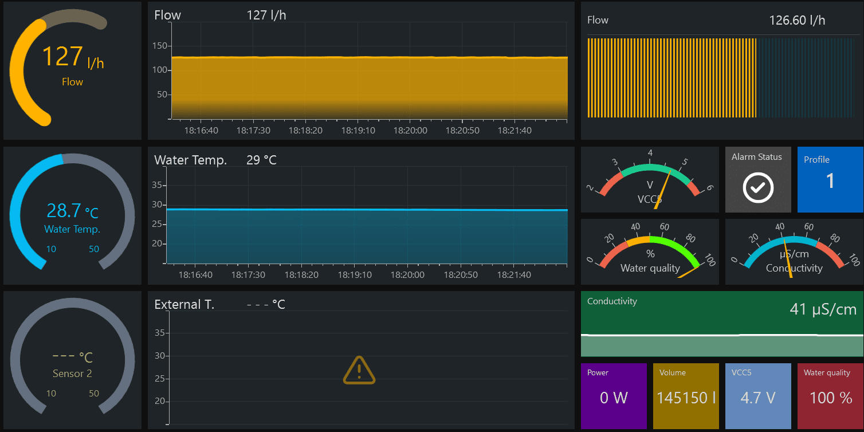The height and width of the screenshot is (432, 864).
Task: Click the Alarm Status checkmark icon
Action: click(x=758, y=187)
